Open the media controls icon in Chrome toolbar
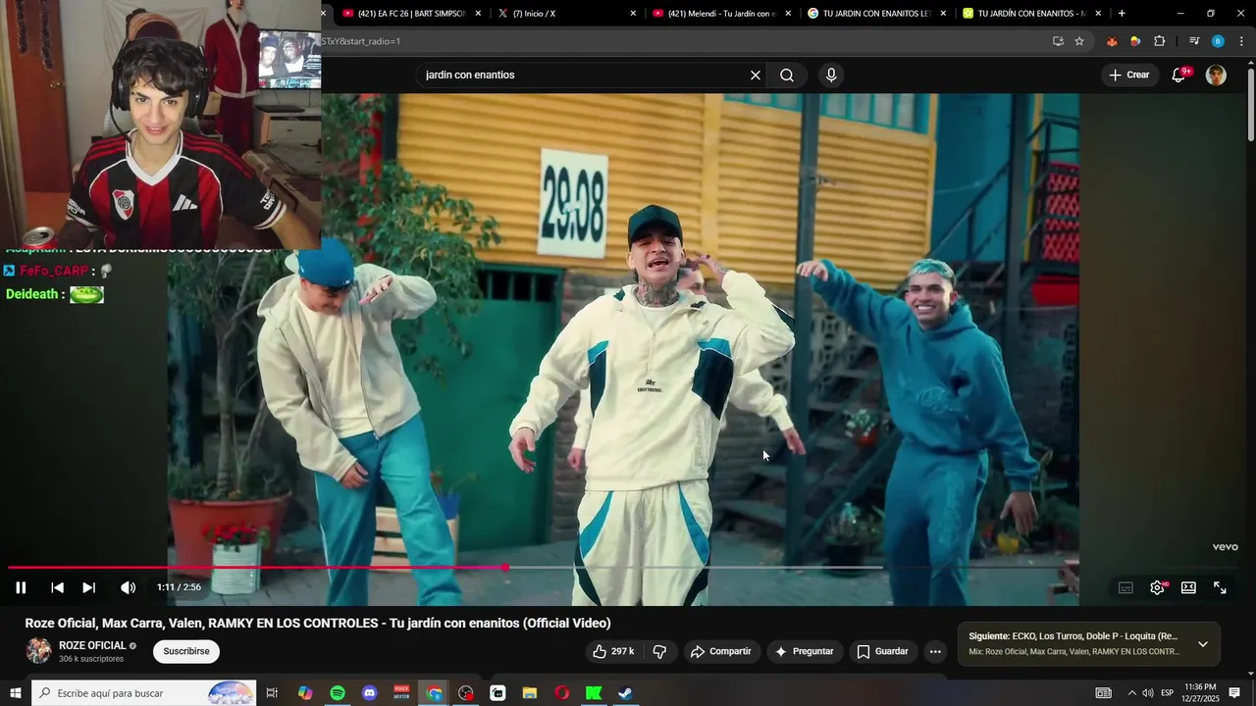The height and width of the screenshot is (706, 1256). click(x=1194, y=41)
